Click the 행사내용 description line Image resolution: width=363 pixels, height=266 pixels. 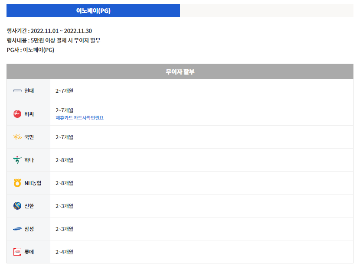(53, 41)
